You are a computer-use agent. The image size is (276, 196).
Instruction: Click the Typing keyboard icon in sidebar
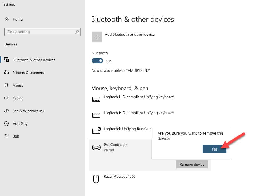pos(6,98)
